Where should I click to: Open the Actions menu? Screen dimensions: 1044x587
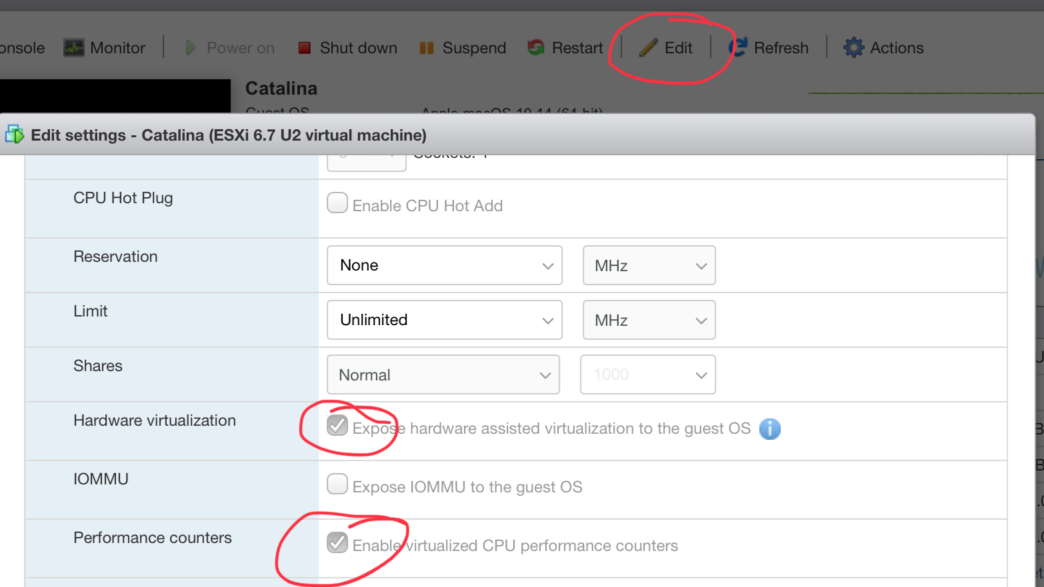click(x=896, y=48)
